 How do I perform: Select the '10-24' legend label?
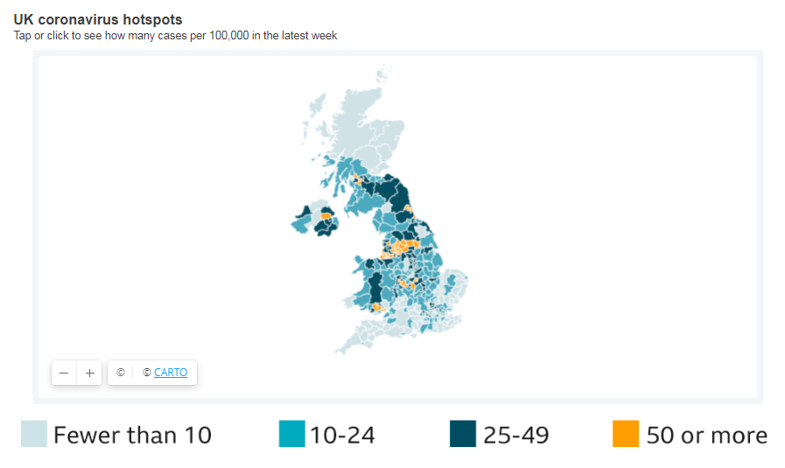pyautogui.click(x=342, y=435)
